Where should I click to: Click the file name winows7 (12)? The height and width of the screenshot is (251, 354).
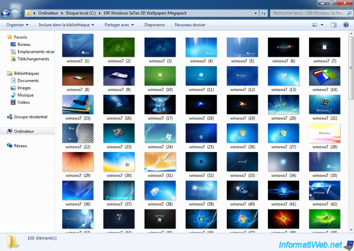[x=242, y=90]
